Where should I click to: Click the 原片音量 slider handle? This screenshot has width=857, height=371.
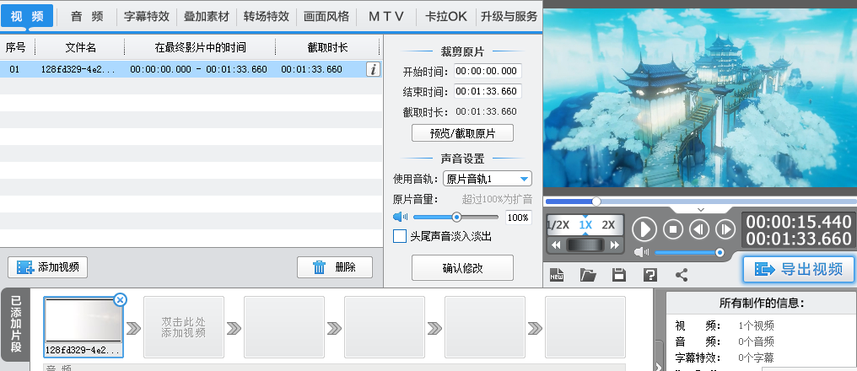pos(456,218)
